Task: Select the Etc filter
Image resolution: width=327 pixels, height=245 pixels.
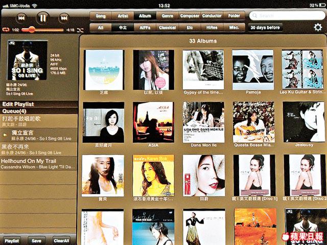Action: click(190, 28)
